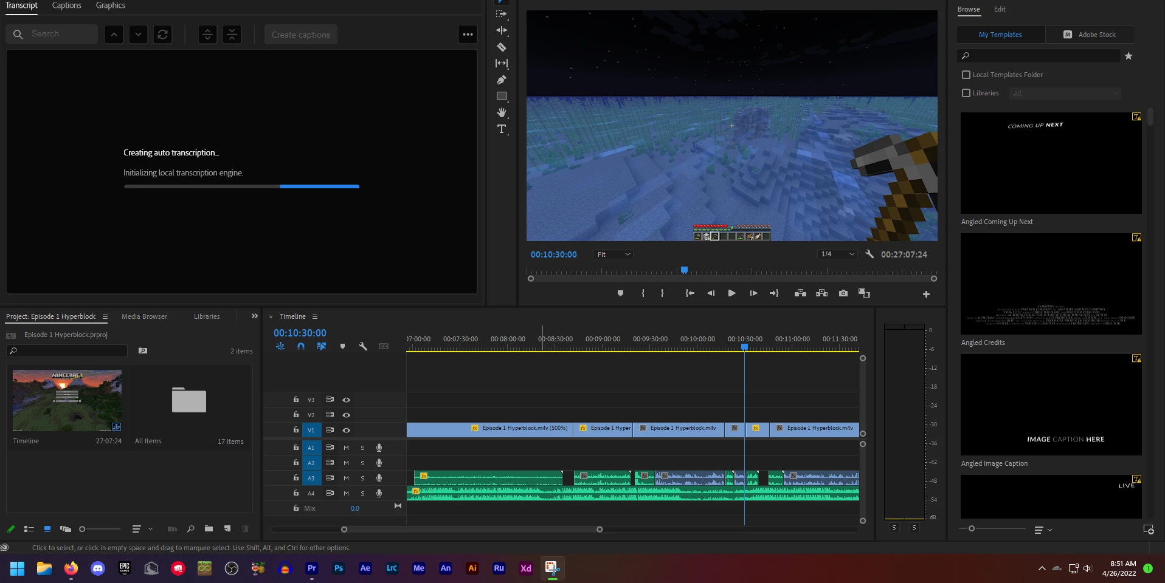Screen dimensions: 1165x583
Task: Click the Program Monitor playhead marker
Action: point(684,270)
